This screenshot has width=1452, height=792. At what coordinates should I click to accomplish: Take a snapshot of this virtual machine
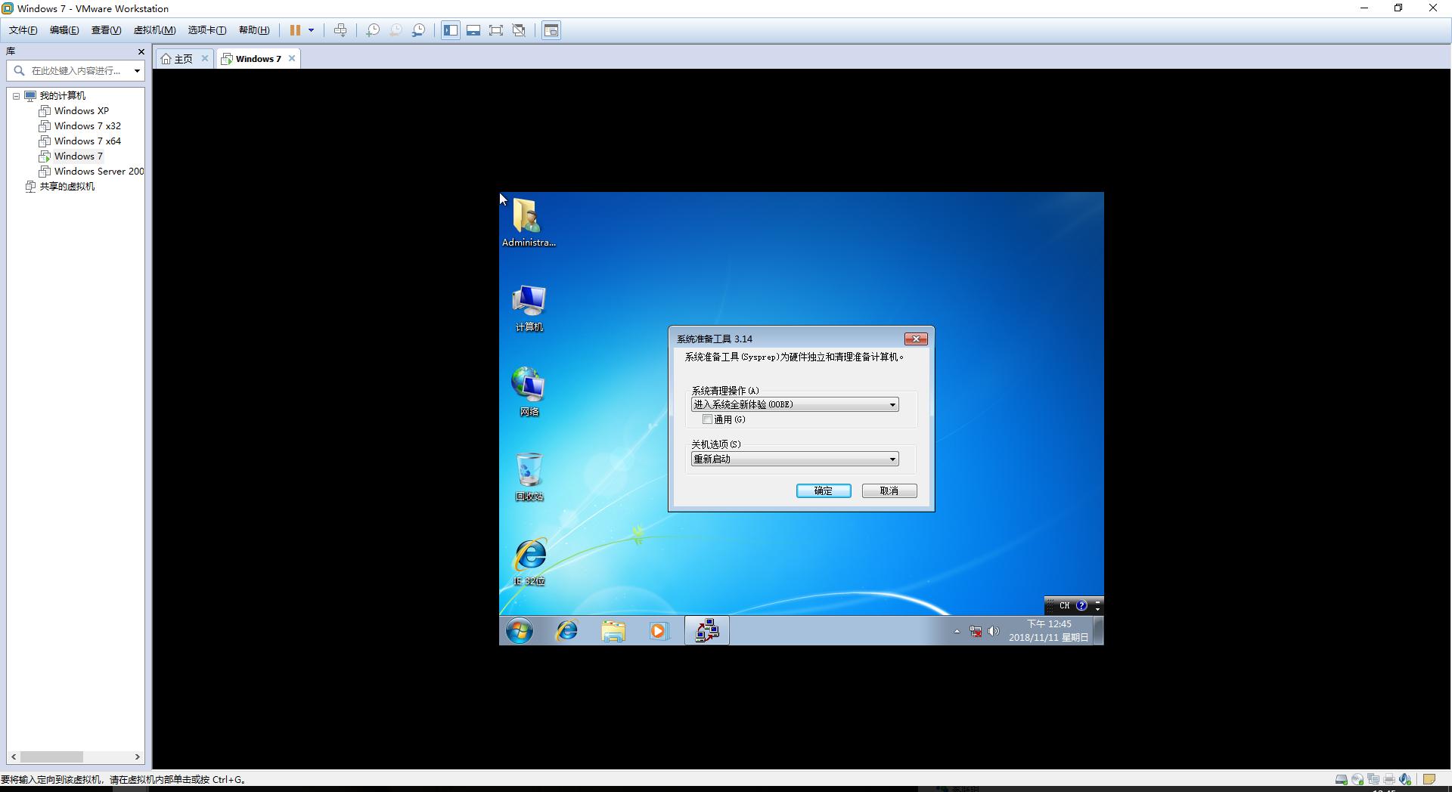pyautogui.click(x=372, y=30)
